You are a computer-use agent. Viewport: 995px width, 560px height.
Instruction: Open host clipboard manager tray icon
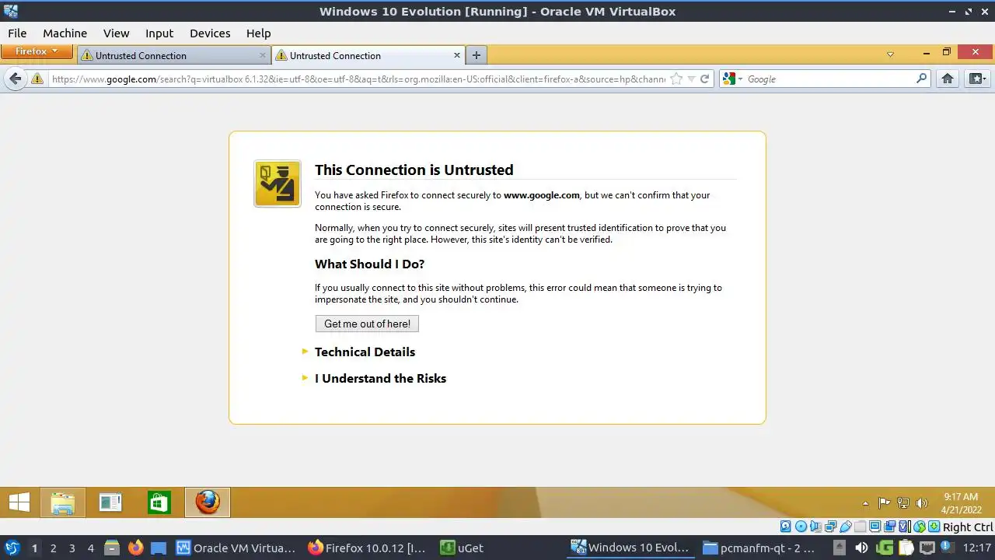point(906,548)
